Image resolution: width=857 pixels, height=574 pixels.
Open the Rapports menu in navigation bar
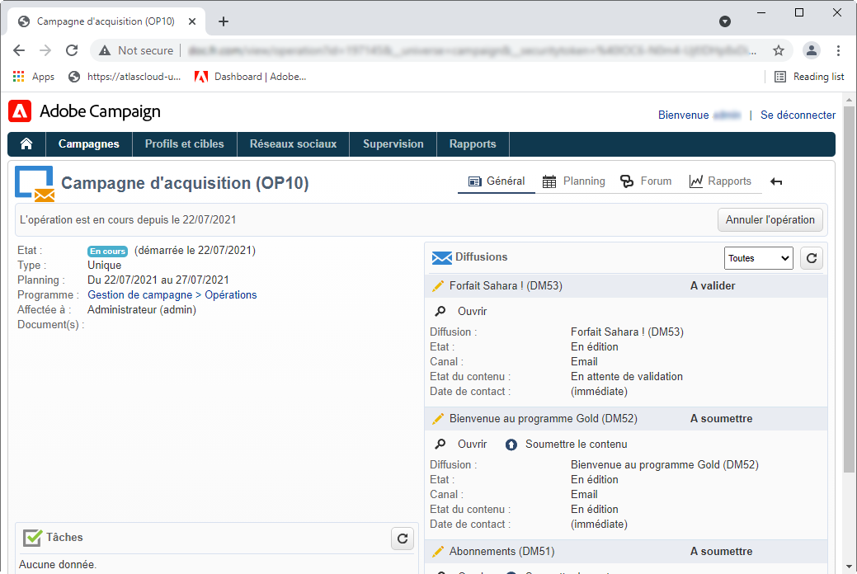coord(473,143)
